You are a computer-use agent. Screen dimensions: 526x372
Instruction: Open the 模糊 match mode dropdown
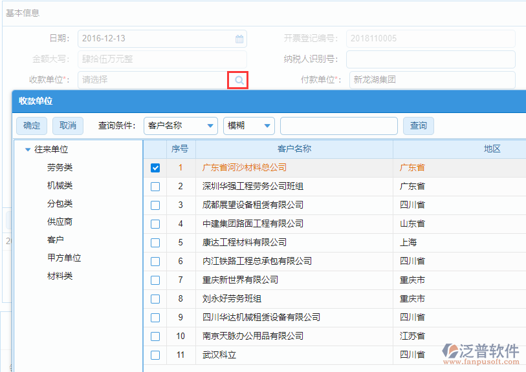point(248,126)
